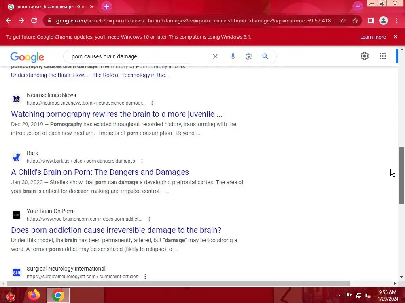Open more options for the Bark result
405x303 pixels.
coord(142,161)
